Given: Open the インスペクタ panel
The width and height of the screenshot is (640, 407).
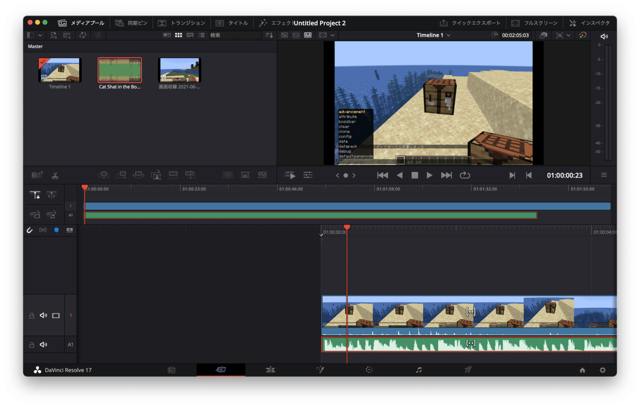Looking at the screenshot, I should pyautogui.click(x=589, y=23).
